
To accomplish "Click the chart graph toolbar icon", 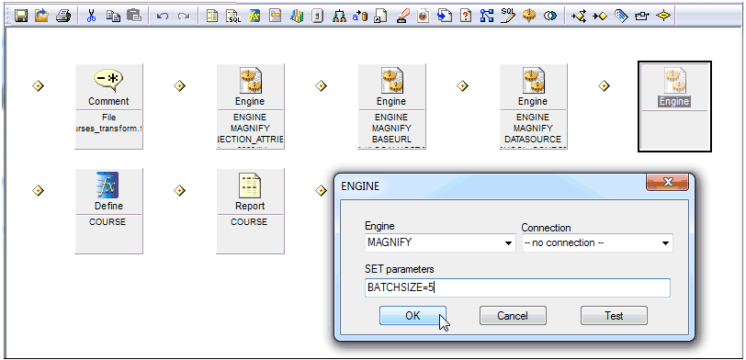I will point(297,17).
